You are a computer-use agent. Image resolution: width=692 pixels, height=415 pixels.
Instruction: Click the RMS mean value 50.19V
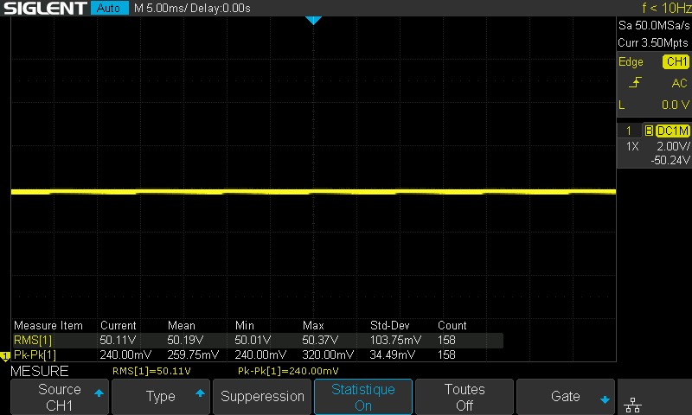click(185, 340)
